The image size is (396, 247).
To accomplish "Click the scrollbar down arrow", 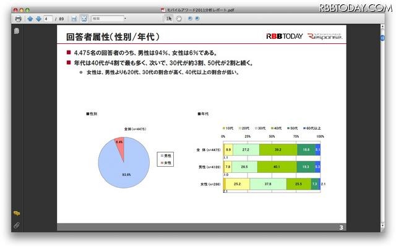I will click(382, 225).
